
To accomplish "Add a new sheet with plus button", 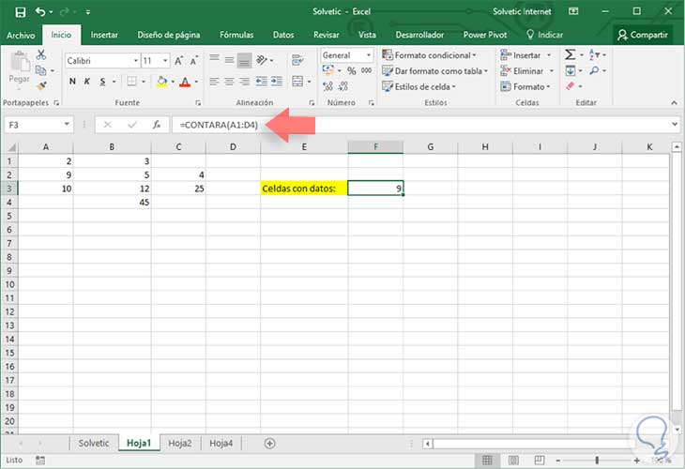I will (x=270, y=444).
